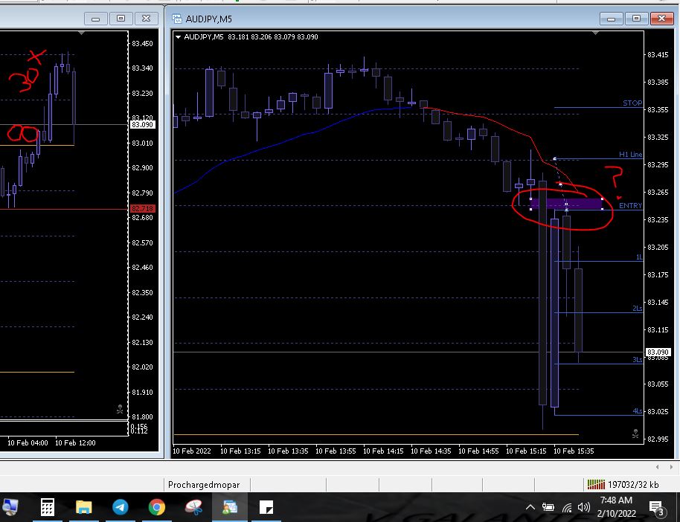680x522 pixels.
Task: Close the left chart window
Action: tap(146, 19)
